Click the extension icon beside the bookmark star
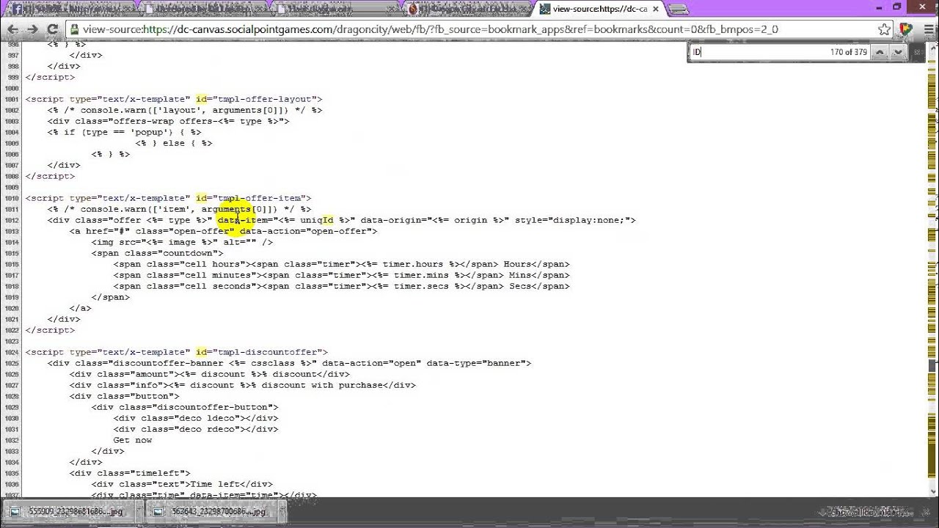The height and width of the screenshot is (528, 939). [906, 29]
